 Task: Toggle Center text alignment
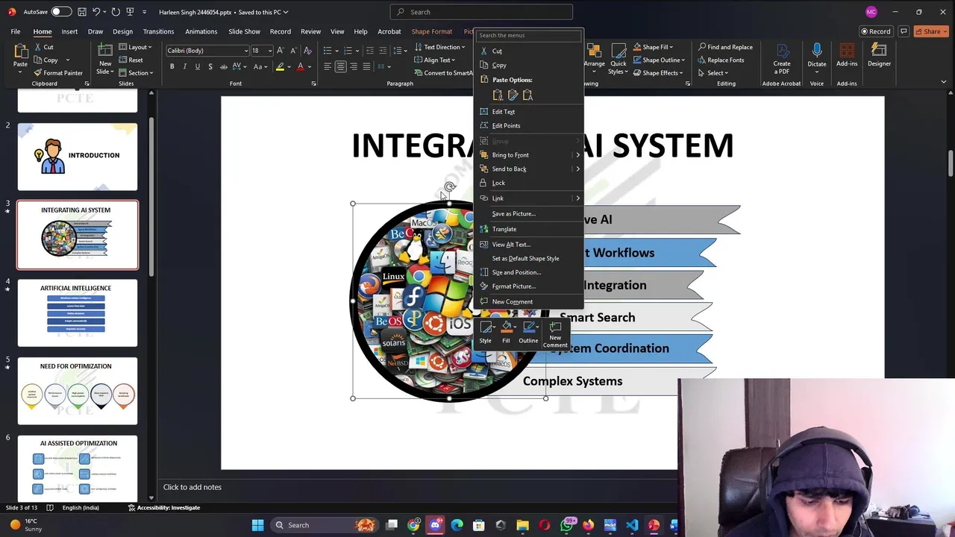point(340,66)
